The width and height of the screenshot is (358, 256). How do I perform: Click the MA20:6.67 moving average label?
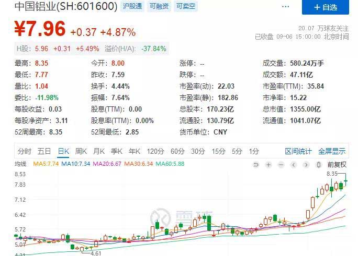coord(107,164)
